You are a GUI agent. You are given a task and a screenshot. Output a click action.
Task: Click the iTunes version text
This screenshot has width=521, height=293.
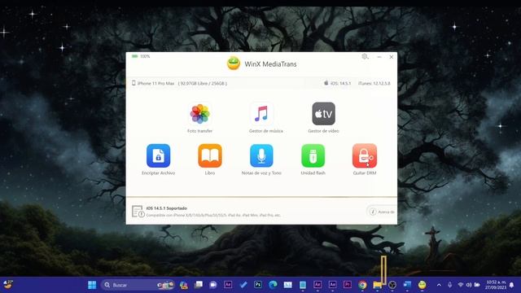374,83
